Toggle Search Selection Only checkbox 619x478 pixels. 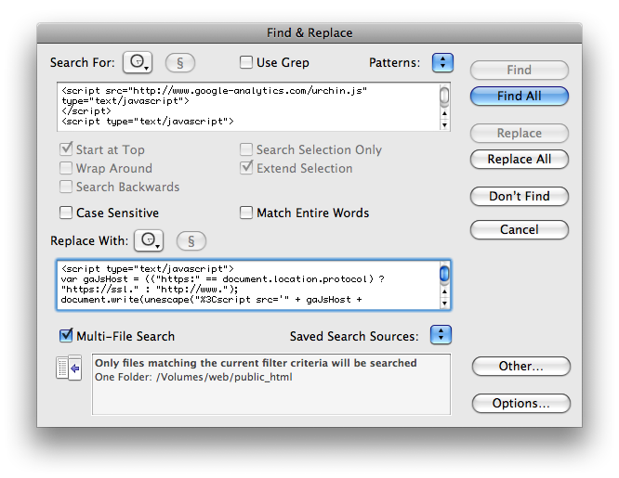click(246, 149)
